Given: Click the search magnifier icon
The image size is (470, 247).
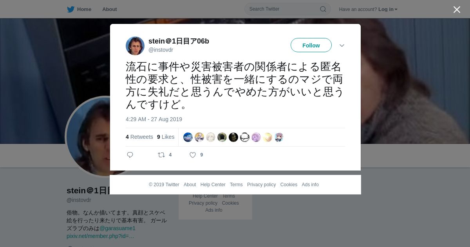Looking at the screenshot, I should [323, 9].
